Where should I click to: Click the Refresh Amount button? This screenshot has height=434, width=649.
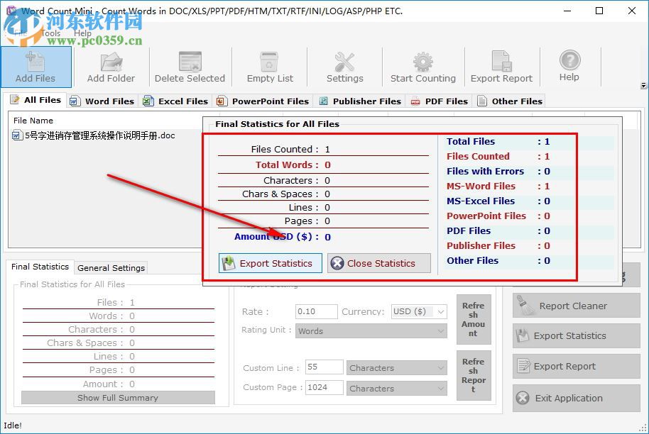(x=474, y=320)
